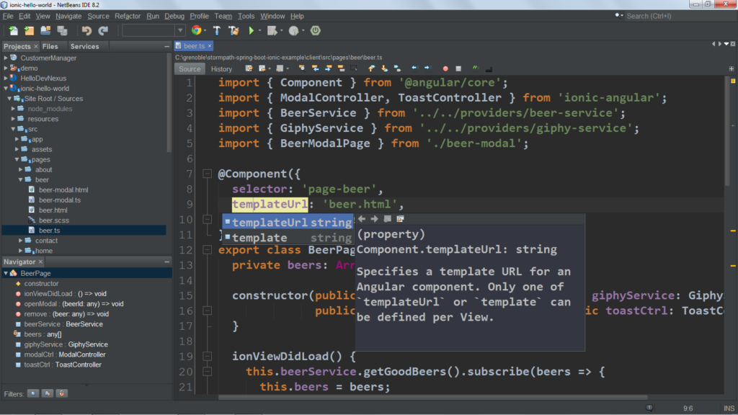The width and height of the screenshot is (738, 415).
Task: Open the Refactor menu
Action: (127, 16)
